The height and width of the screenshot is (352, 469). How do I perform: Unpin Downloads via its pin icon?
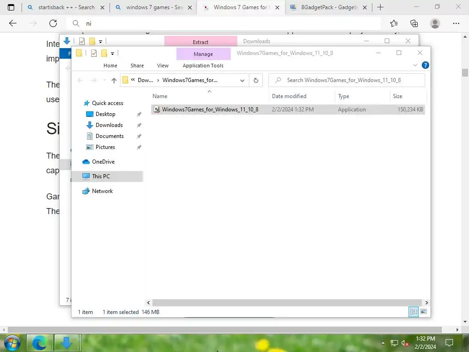[139, 125]
